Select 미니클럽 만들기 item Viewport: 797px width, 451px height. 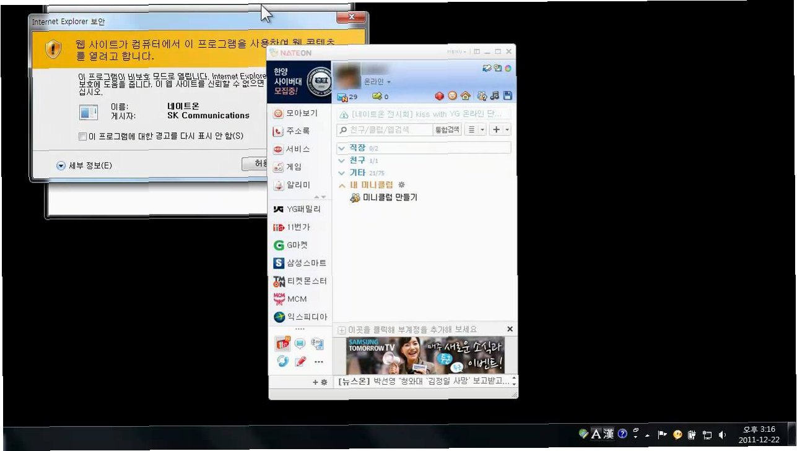coord(383,197)
